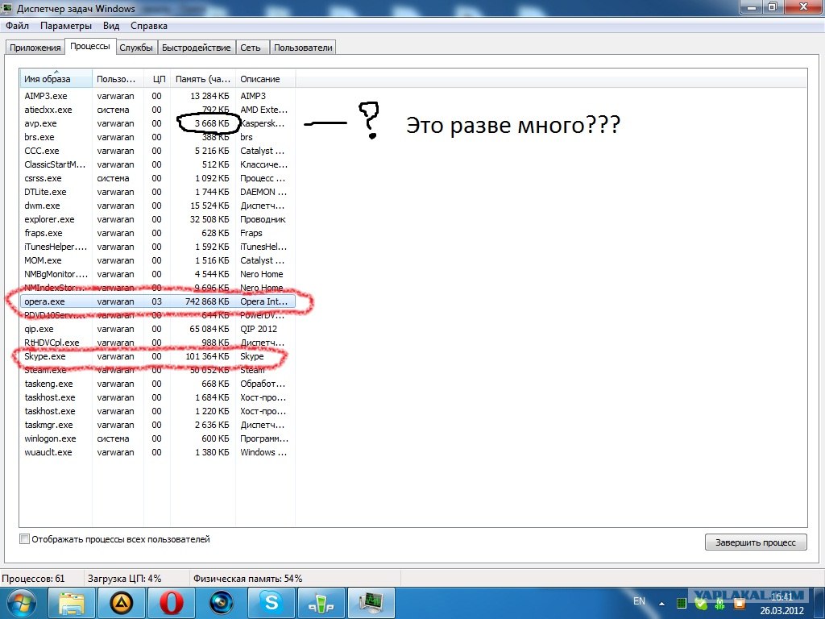Select the winlogon.exe process row
The image size is (825, 619).
(x=157, y=438)
